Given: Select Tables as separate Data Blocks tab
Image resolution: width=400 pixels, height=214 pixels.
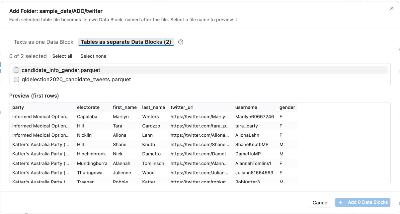Looking at the screenshot, I should (126, 42).
